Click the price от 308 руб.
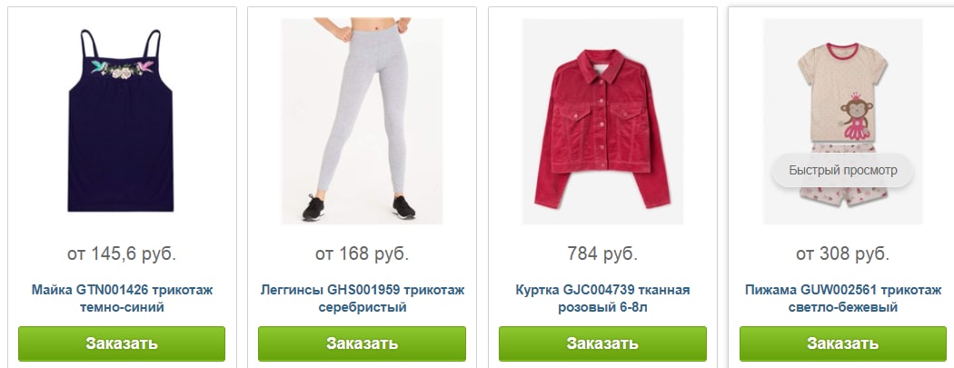This screenshot has height=368, width=954. (842, 254)
